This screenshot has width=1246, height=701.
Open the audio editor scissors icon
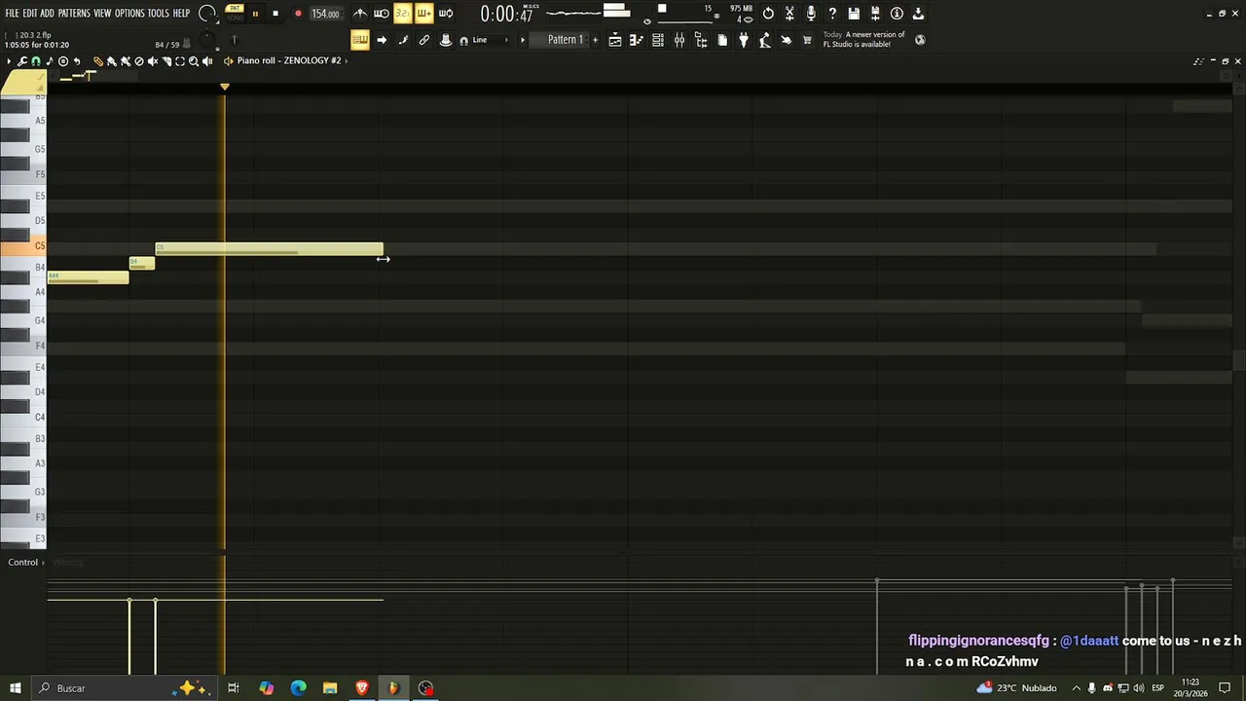[789, 14]
